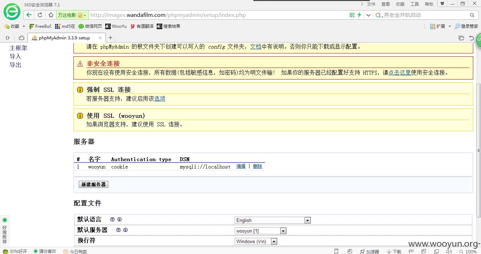Click the green lightning speed-mode icon
Screen dimensions: 481x254
click(x=359, y=15)
